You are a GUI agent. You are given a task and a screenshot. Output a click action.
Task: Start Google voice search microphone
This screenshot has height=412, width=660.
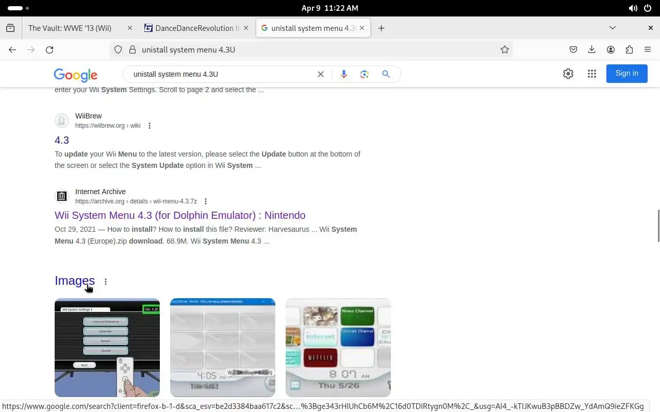pyautogui.click(x=344, y=74)
